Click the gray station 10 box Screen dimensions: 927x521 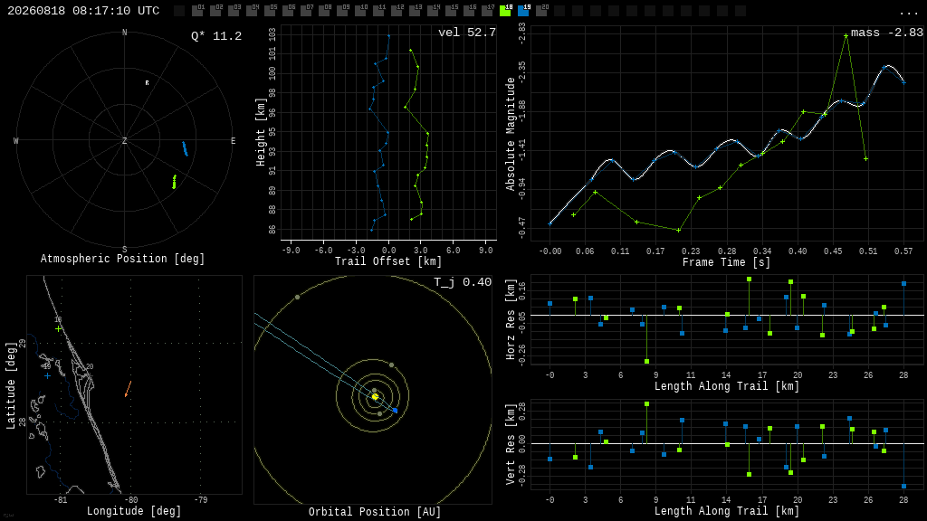(360, 11)
